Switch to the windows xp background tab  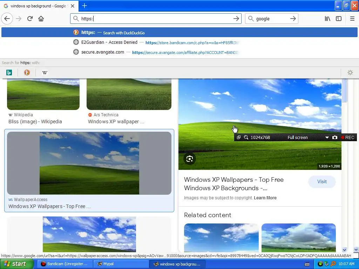pyautogui.click(x=39, y=6)
